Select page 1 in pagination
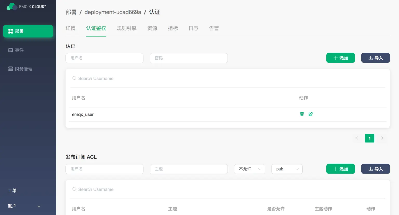Screen dimensions: 399x215 [369, 138]
